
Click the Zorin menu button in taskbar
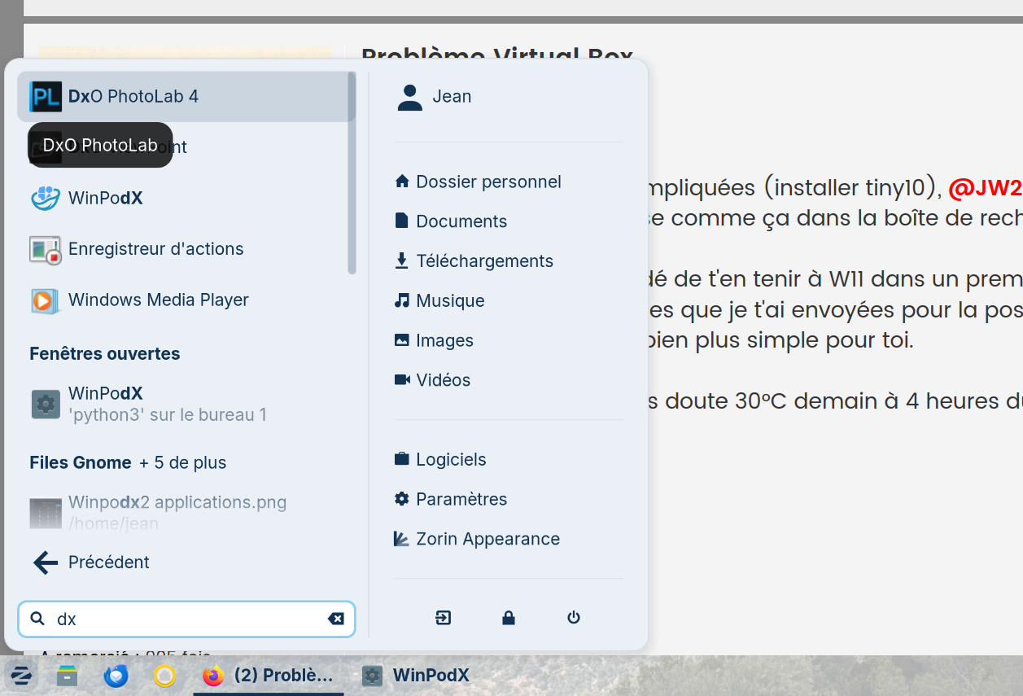tap(20, 676)
